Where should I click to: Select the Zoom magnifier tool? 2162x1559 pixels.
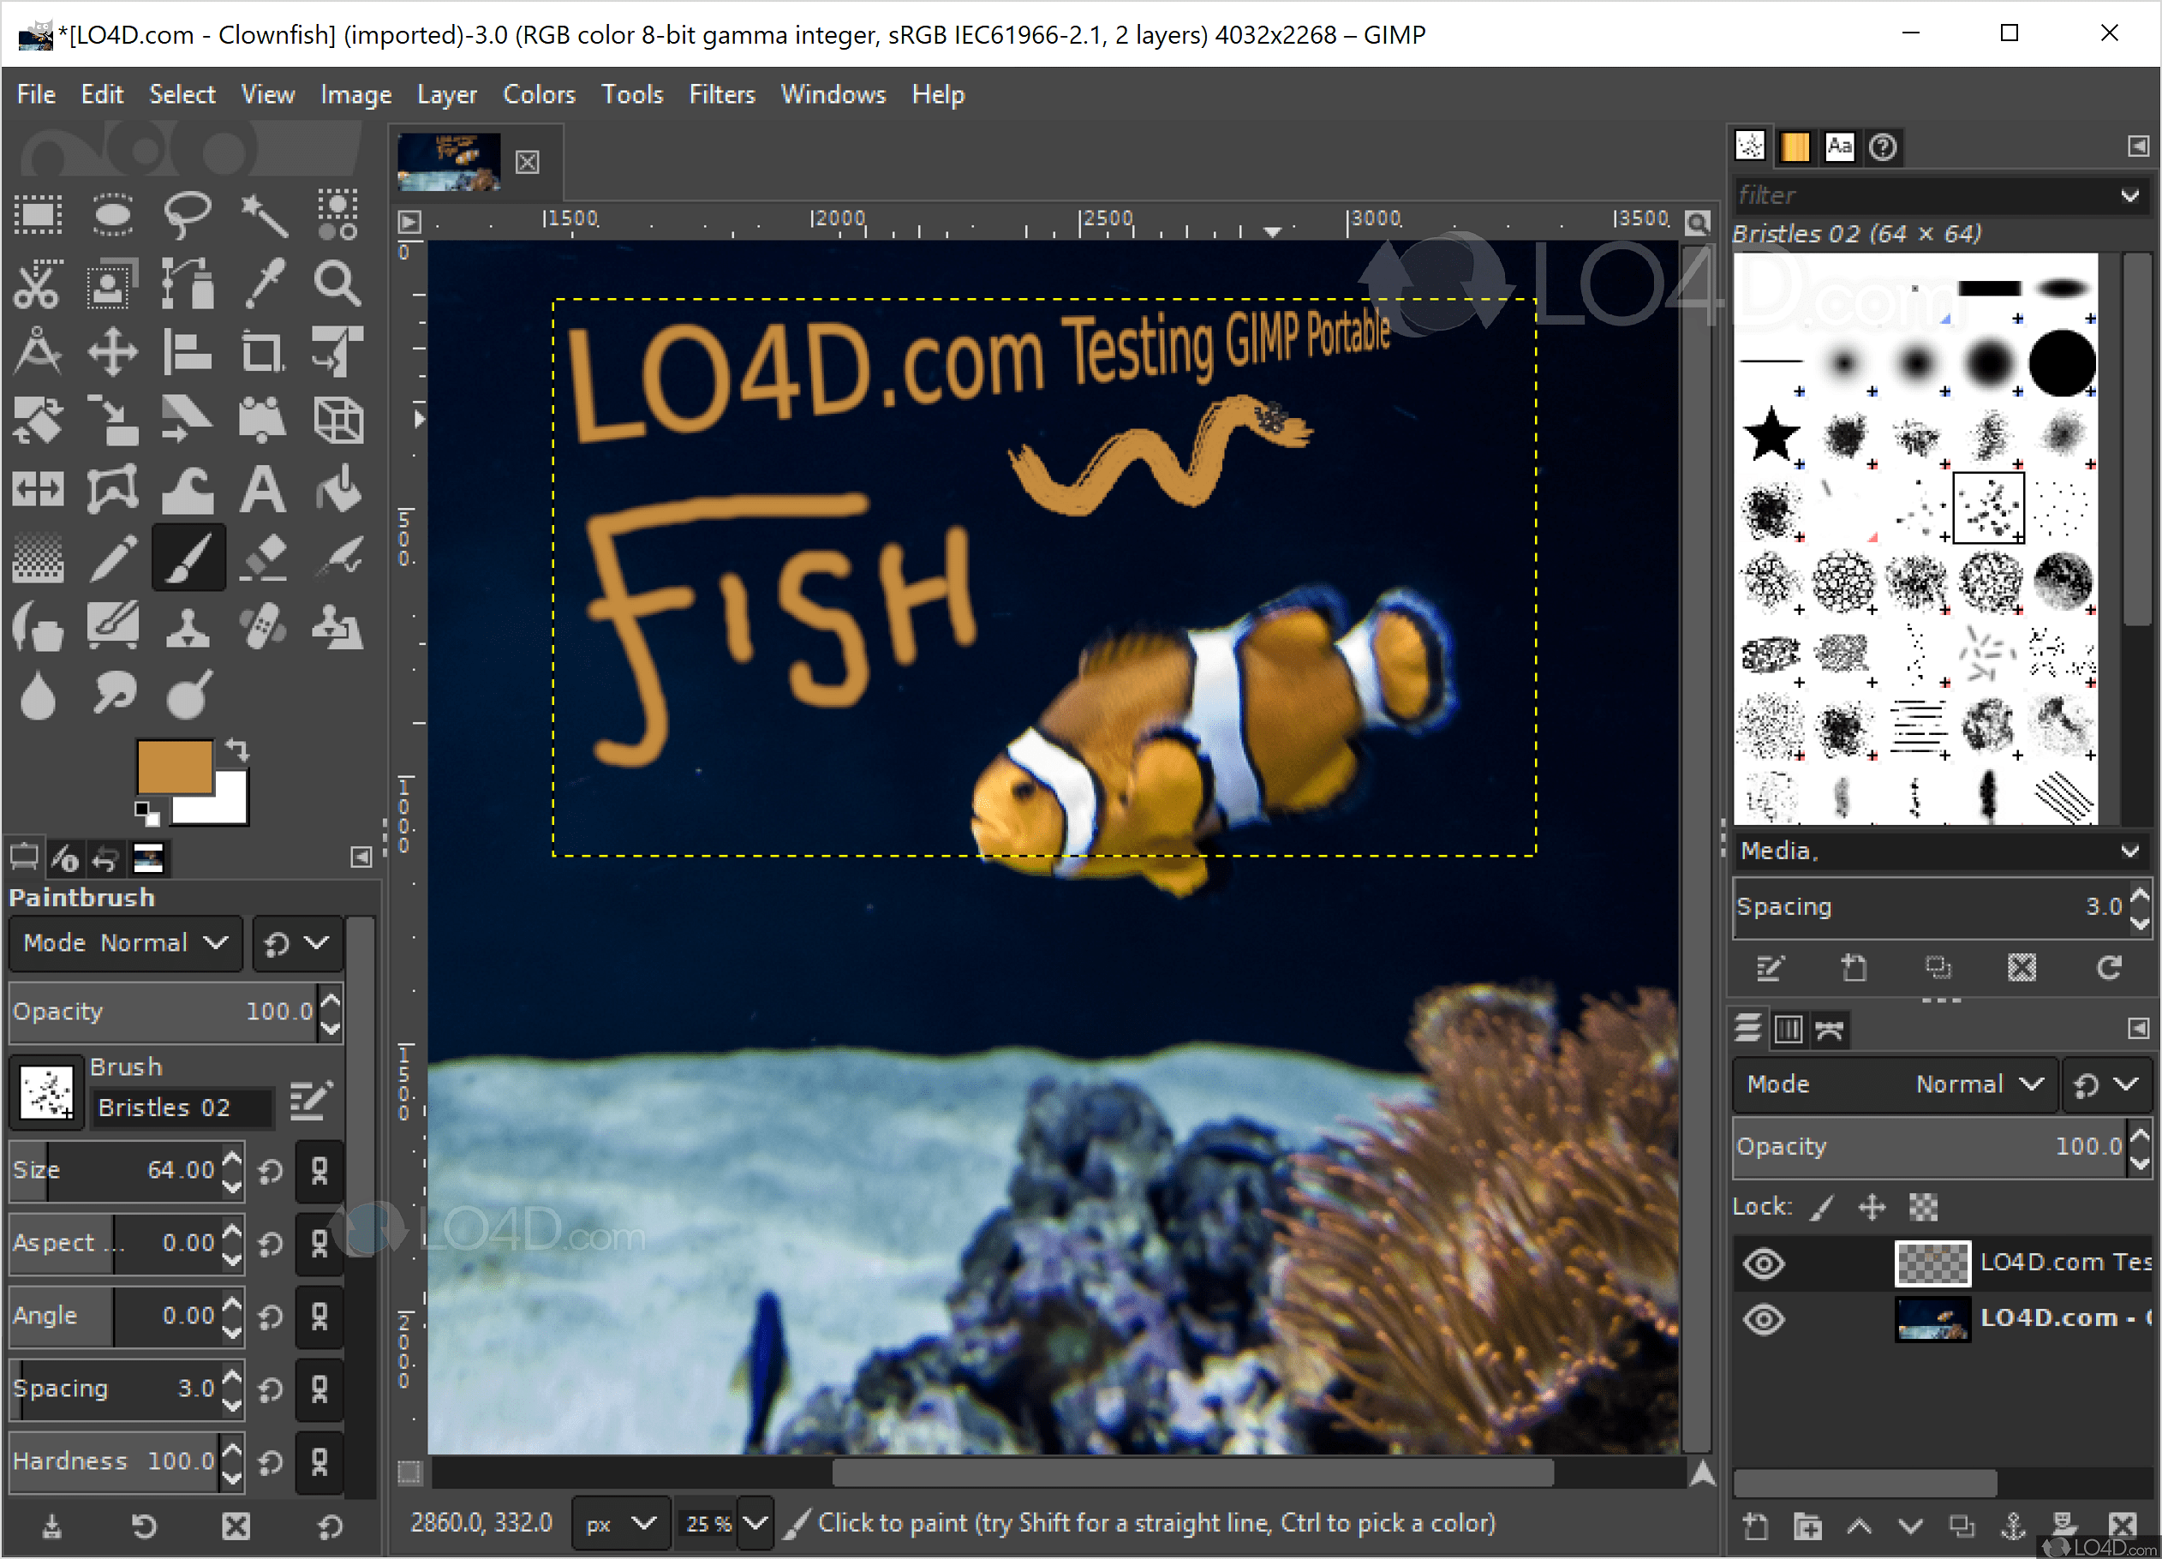(x=337, y=284)
